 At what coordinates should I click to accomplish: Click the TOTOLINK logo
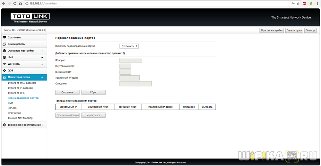30,18
